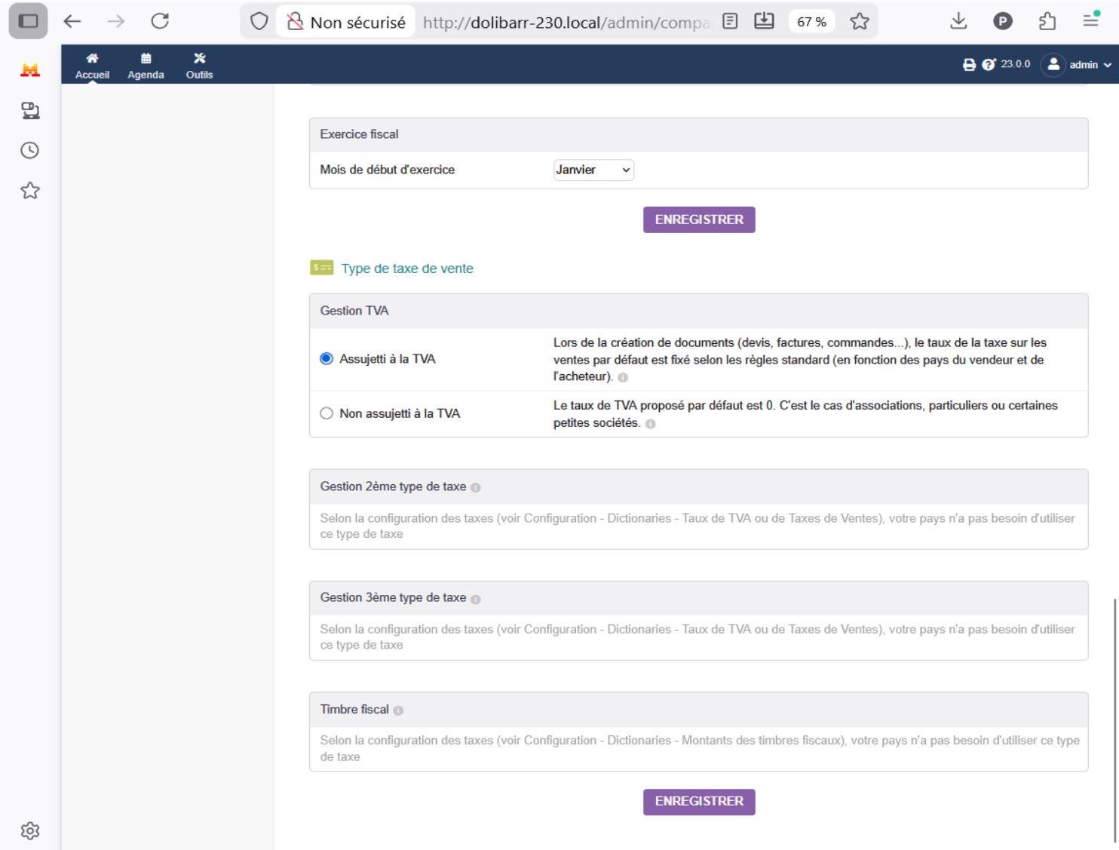Select the Assujetti à la TVA radio
The height and width of the screenshot is (850, 1119).
coord(327,358)
